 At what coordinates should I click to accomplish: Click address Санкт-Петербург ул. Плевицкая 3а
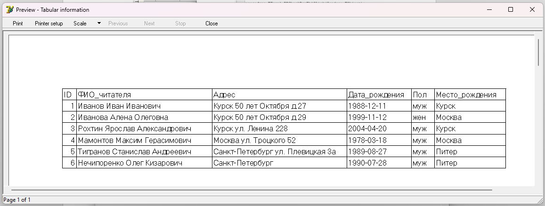[x=279, y=151]
